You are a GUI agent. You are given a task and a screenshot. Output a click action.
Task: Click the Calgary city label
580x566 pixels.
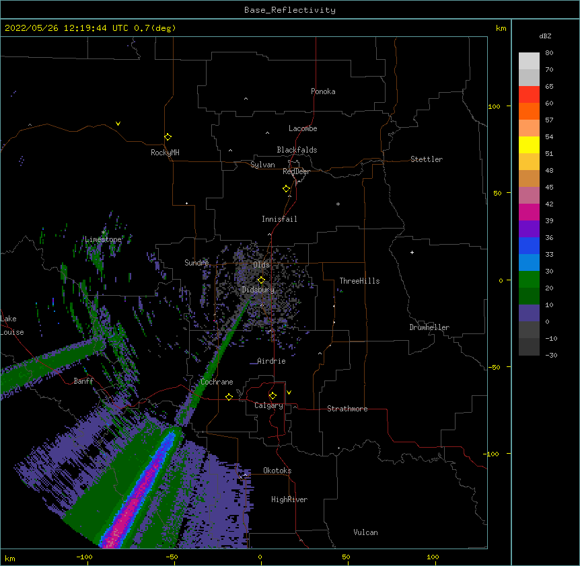268,405
